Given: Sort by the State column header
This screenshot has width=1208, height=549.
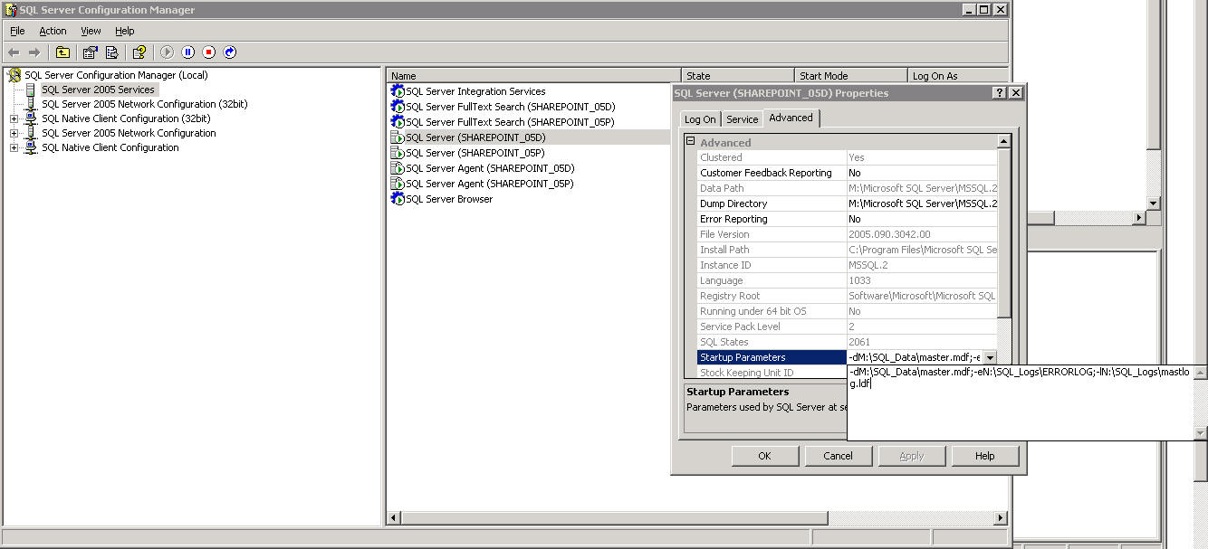Looking at the screenshot, I should click(x=738, y=76).
